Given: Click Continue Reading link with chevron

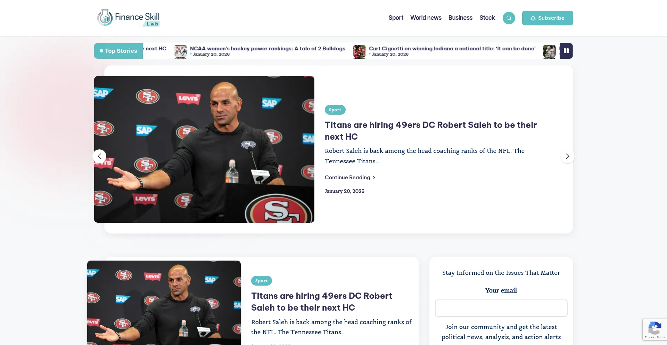Looking at the screenshot, I should pos(350,178).
